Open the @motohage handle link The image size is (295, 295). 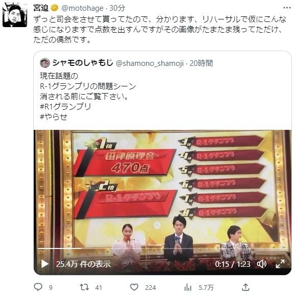(x=82, y=8)
